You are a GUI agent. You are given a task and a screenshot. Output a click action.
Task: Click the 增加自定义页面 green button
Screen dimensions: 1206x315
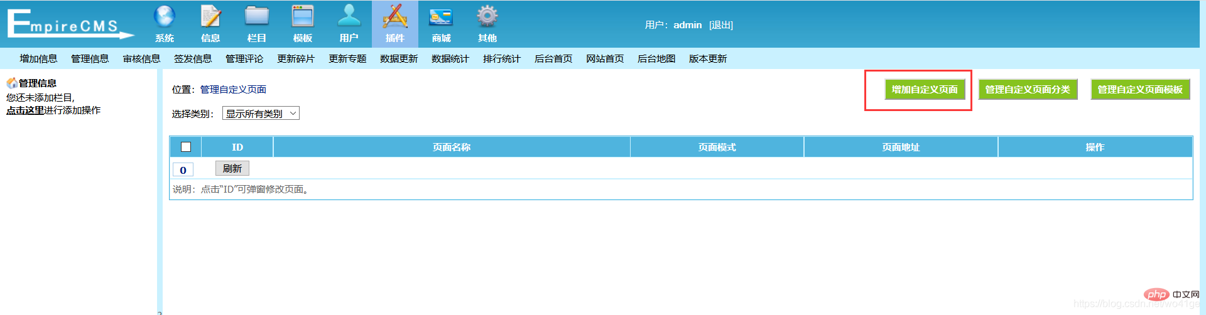coord(925,90)
